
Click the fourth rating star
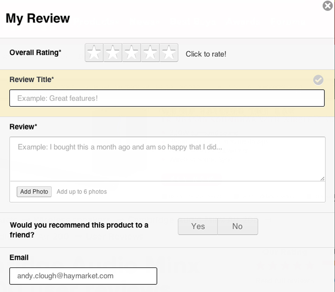point(150,53)
